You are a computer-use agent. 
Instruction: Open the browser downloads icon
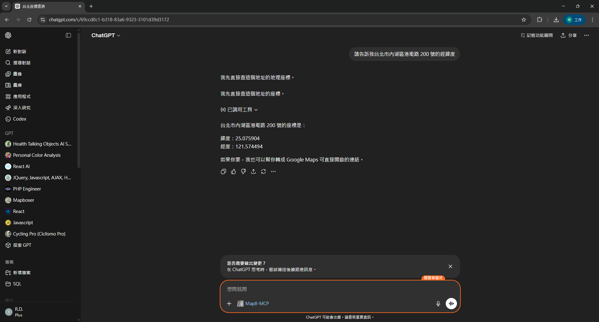(x=556, y=20)
